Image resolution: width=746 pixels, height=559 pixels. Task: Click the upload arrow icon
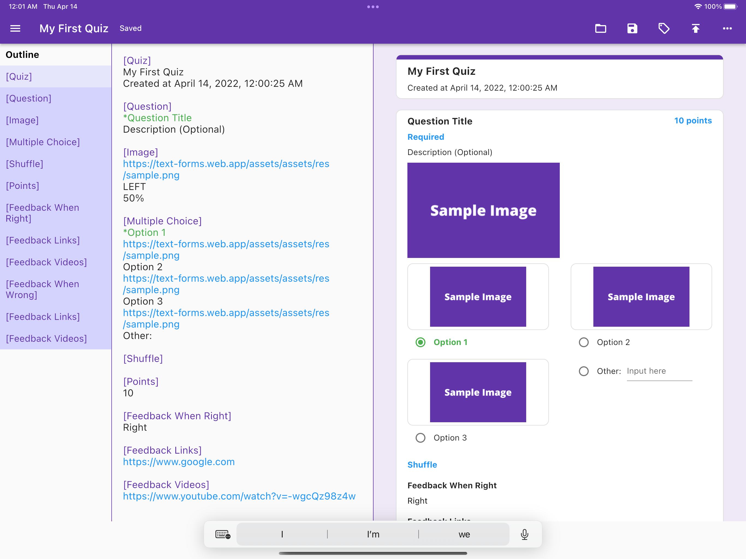695,28
